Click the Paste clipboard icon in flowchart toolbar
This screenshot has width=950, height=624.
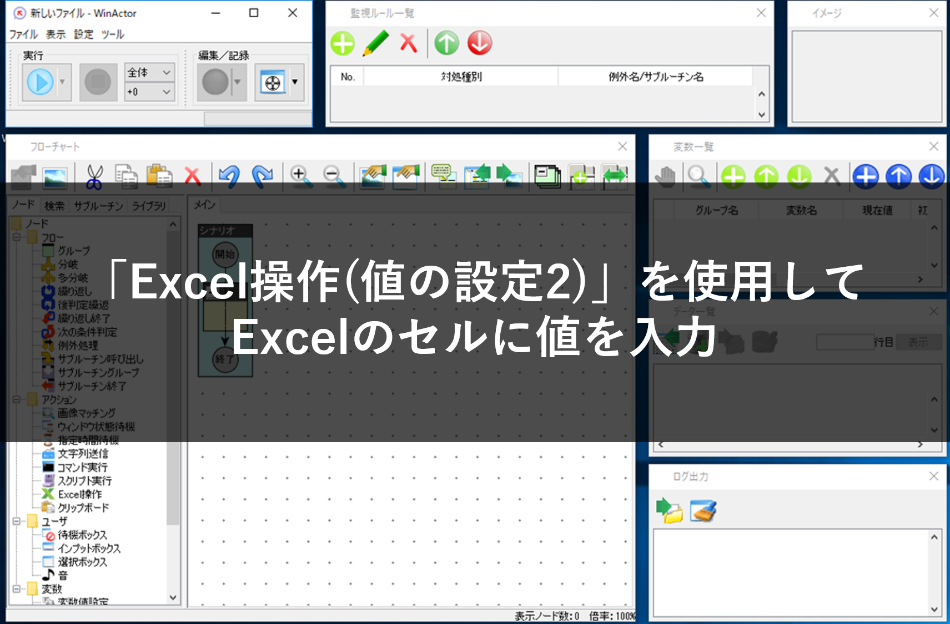point(159,176)
